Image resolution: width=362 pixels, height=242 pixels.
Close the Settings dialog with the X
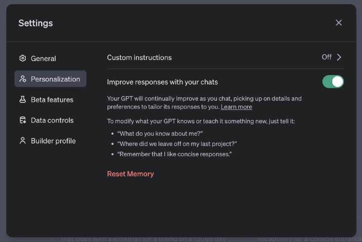338,23
